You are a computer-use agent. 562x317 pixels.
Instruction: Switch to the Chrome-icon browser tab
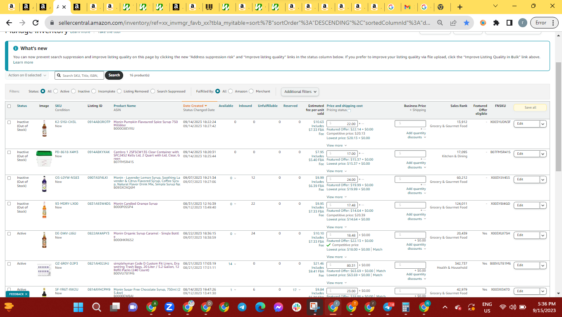click(441, 7)
